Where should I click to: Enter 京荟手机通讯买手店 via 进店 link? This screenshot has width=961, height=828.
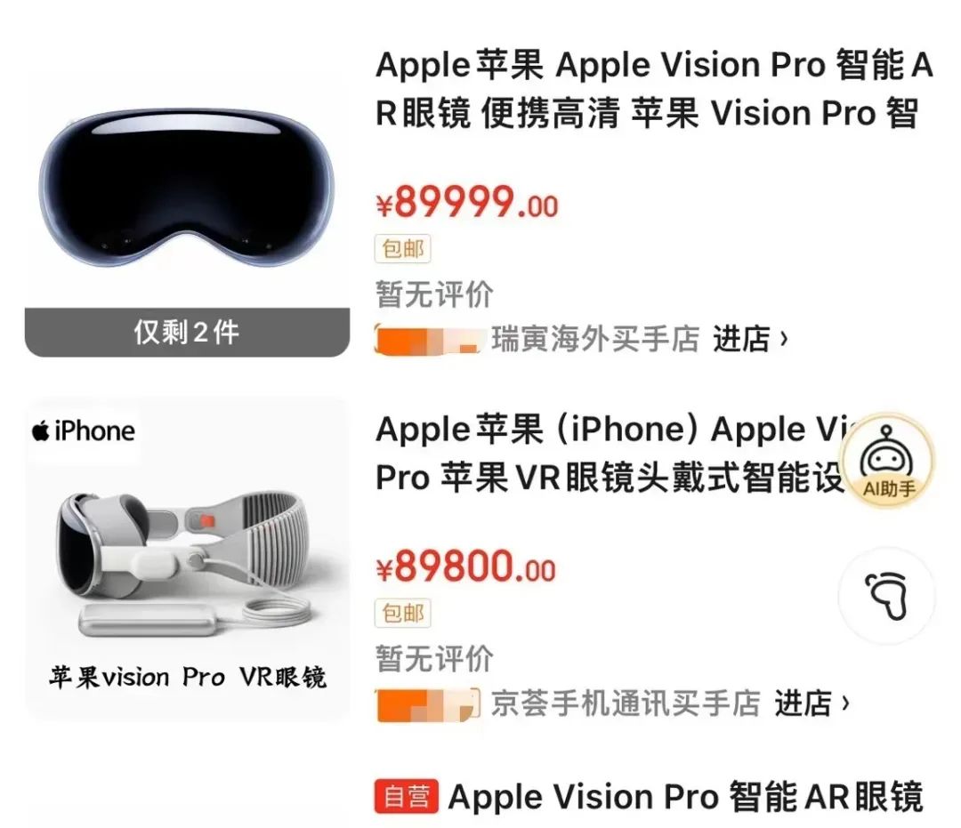pos(812,703)
